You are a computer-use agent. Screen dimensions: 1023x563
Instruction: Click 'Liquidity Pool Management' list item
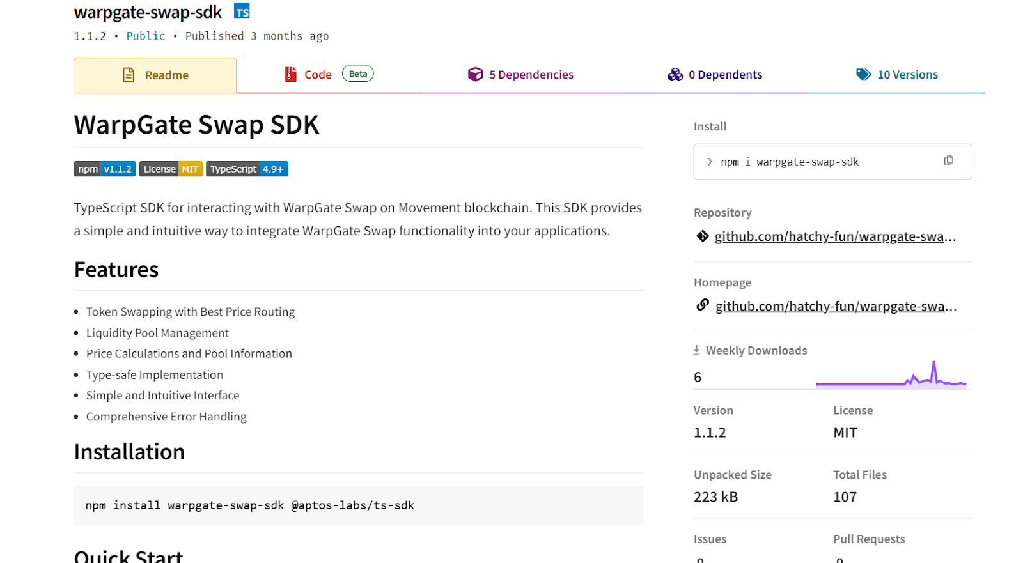157,333
